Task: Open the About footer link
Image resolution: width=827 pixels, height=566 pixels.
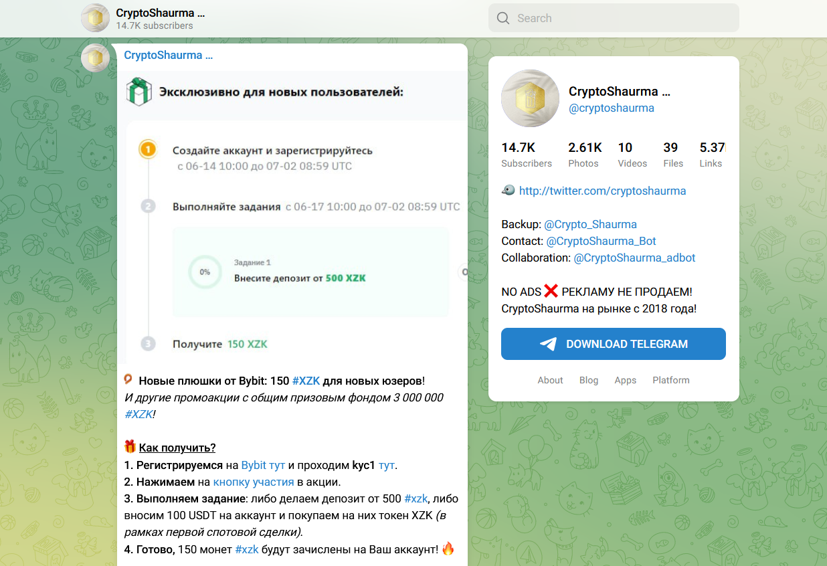Action: [x=550, y=380]
